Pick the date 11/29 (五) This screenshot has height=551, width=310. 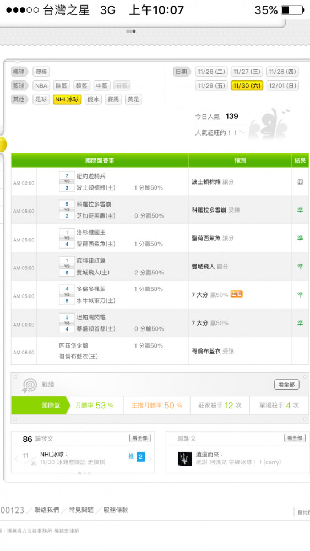[x=211, y=86]
